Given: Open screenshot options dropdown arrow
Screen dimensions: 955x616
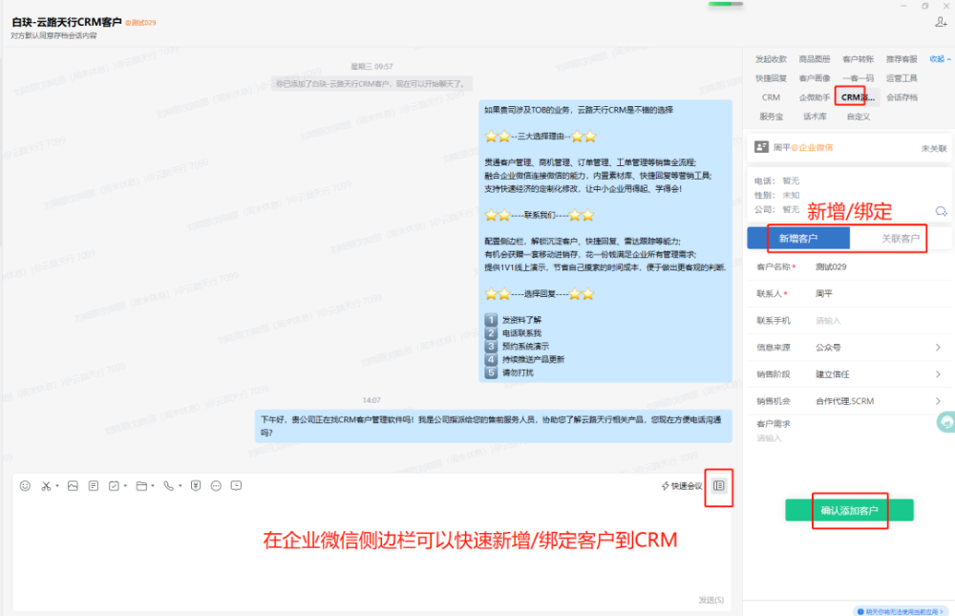Looking at the screenshot, I should (x=57, y=485).
